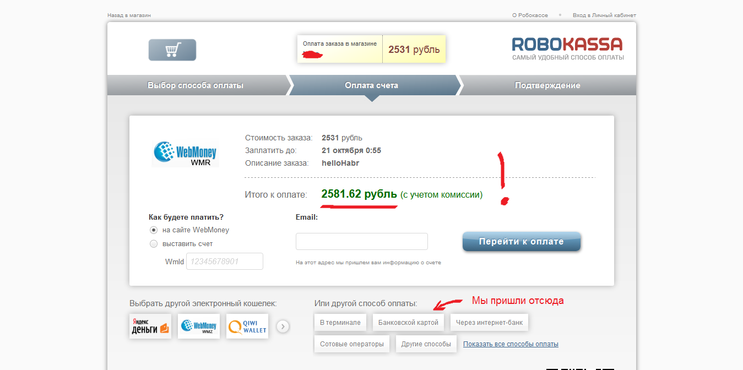Open 'О Робокассе' link
The image size is (743, 370).
click(x=530, y=15)
